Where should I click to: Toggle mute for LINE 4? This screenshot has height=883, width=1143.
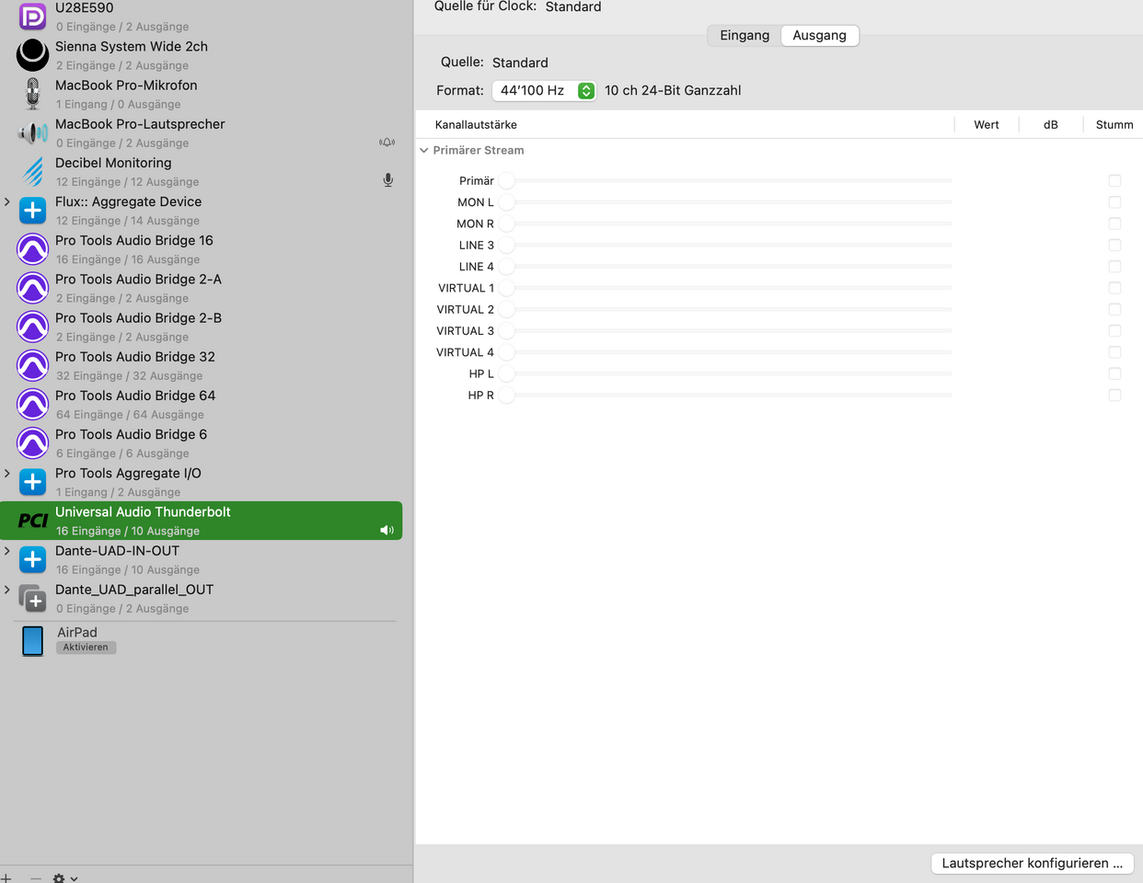point(1114,267)
